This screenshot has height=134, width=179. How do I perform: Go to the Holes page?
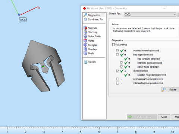pos(91,41)
